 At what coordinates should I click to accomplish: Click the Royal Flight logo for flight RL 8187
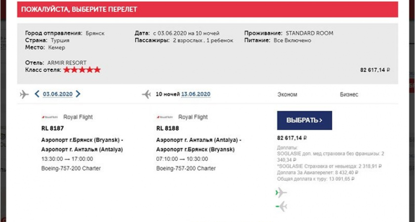pos(49,117)
